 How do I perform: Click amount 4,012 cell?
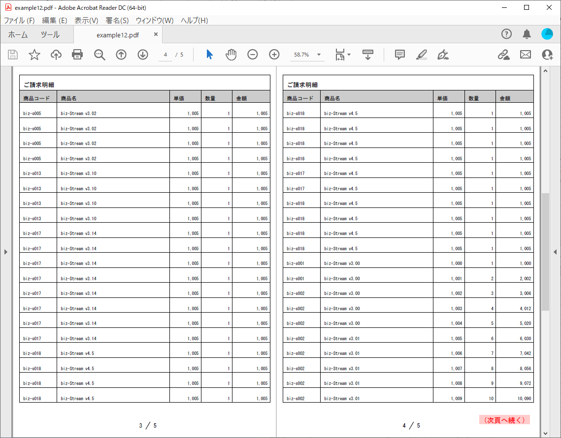526,308
